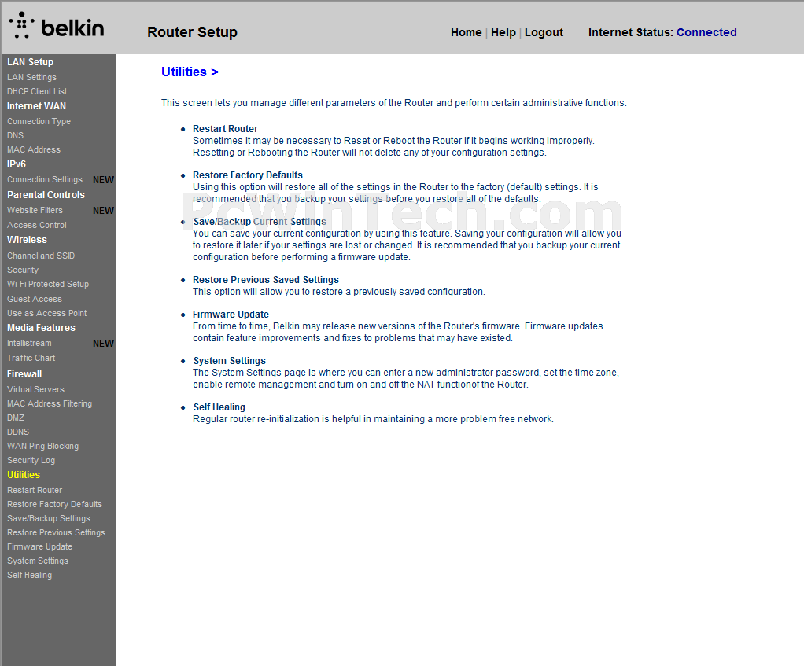Screen dimensions: 804x666
Task: Click the Router Setup header title
Action: pyautogui.click(x=192, y=31)
